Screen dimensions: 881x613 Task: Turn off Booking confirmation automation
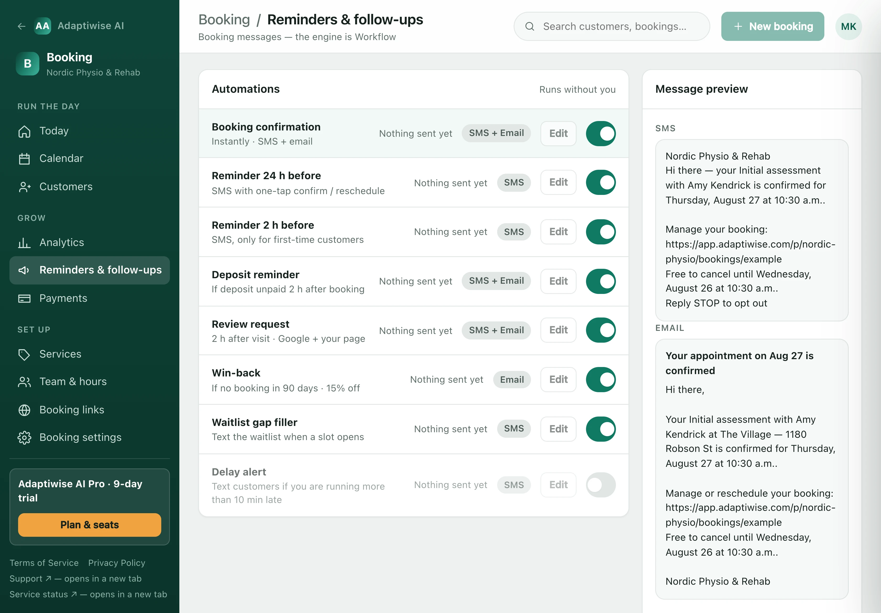[x=600, y=133]
